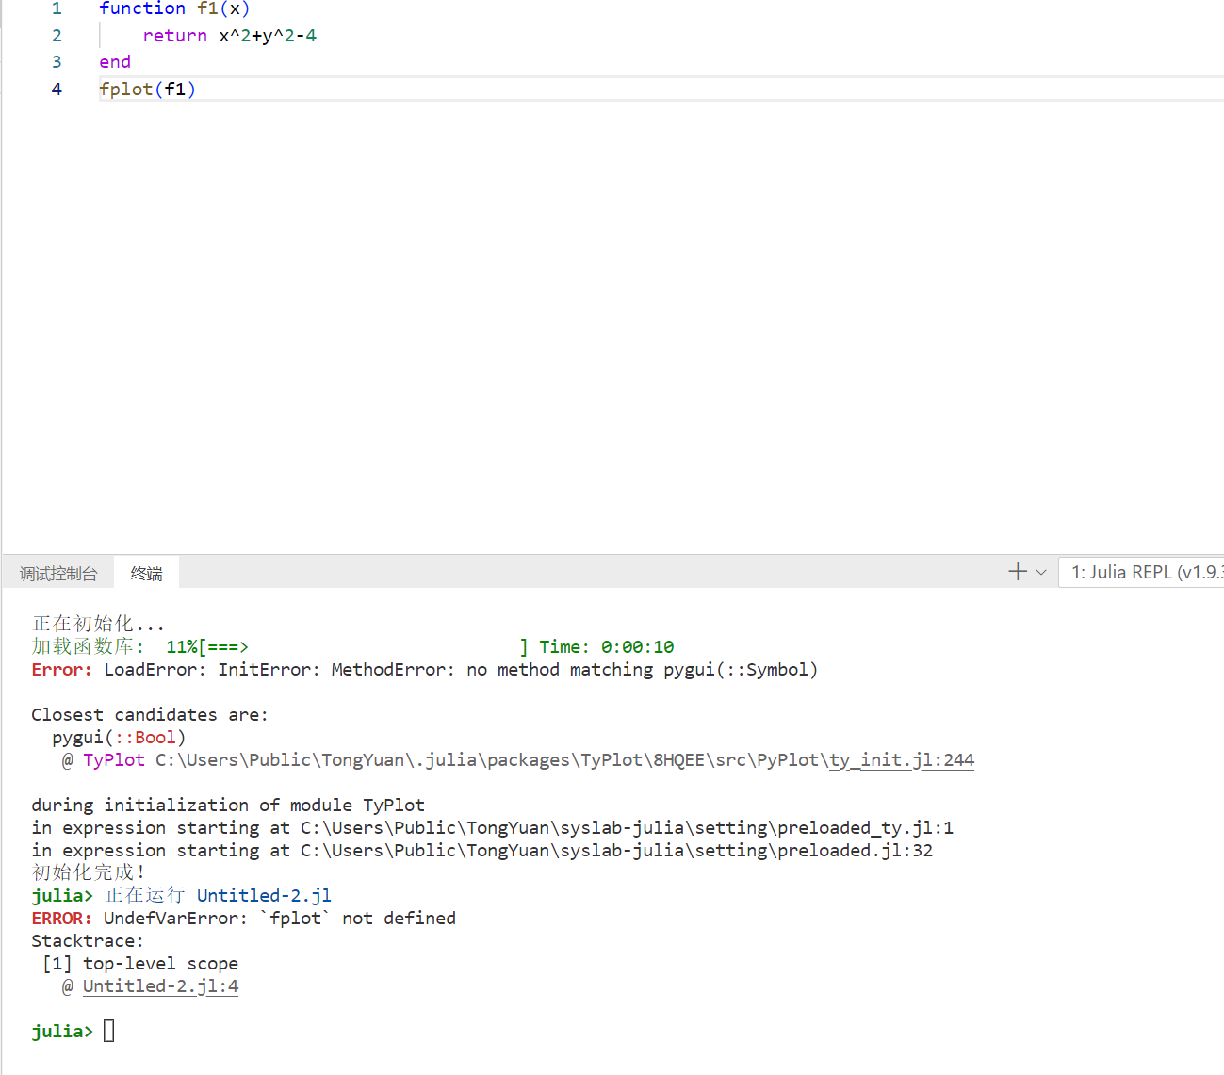This screenshot has height=1075, width=1224.
Task: Select the 终端 tab
Action: [146, 573]
